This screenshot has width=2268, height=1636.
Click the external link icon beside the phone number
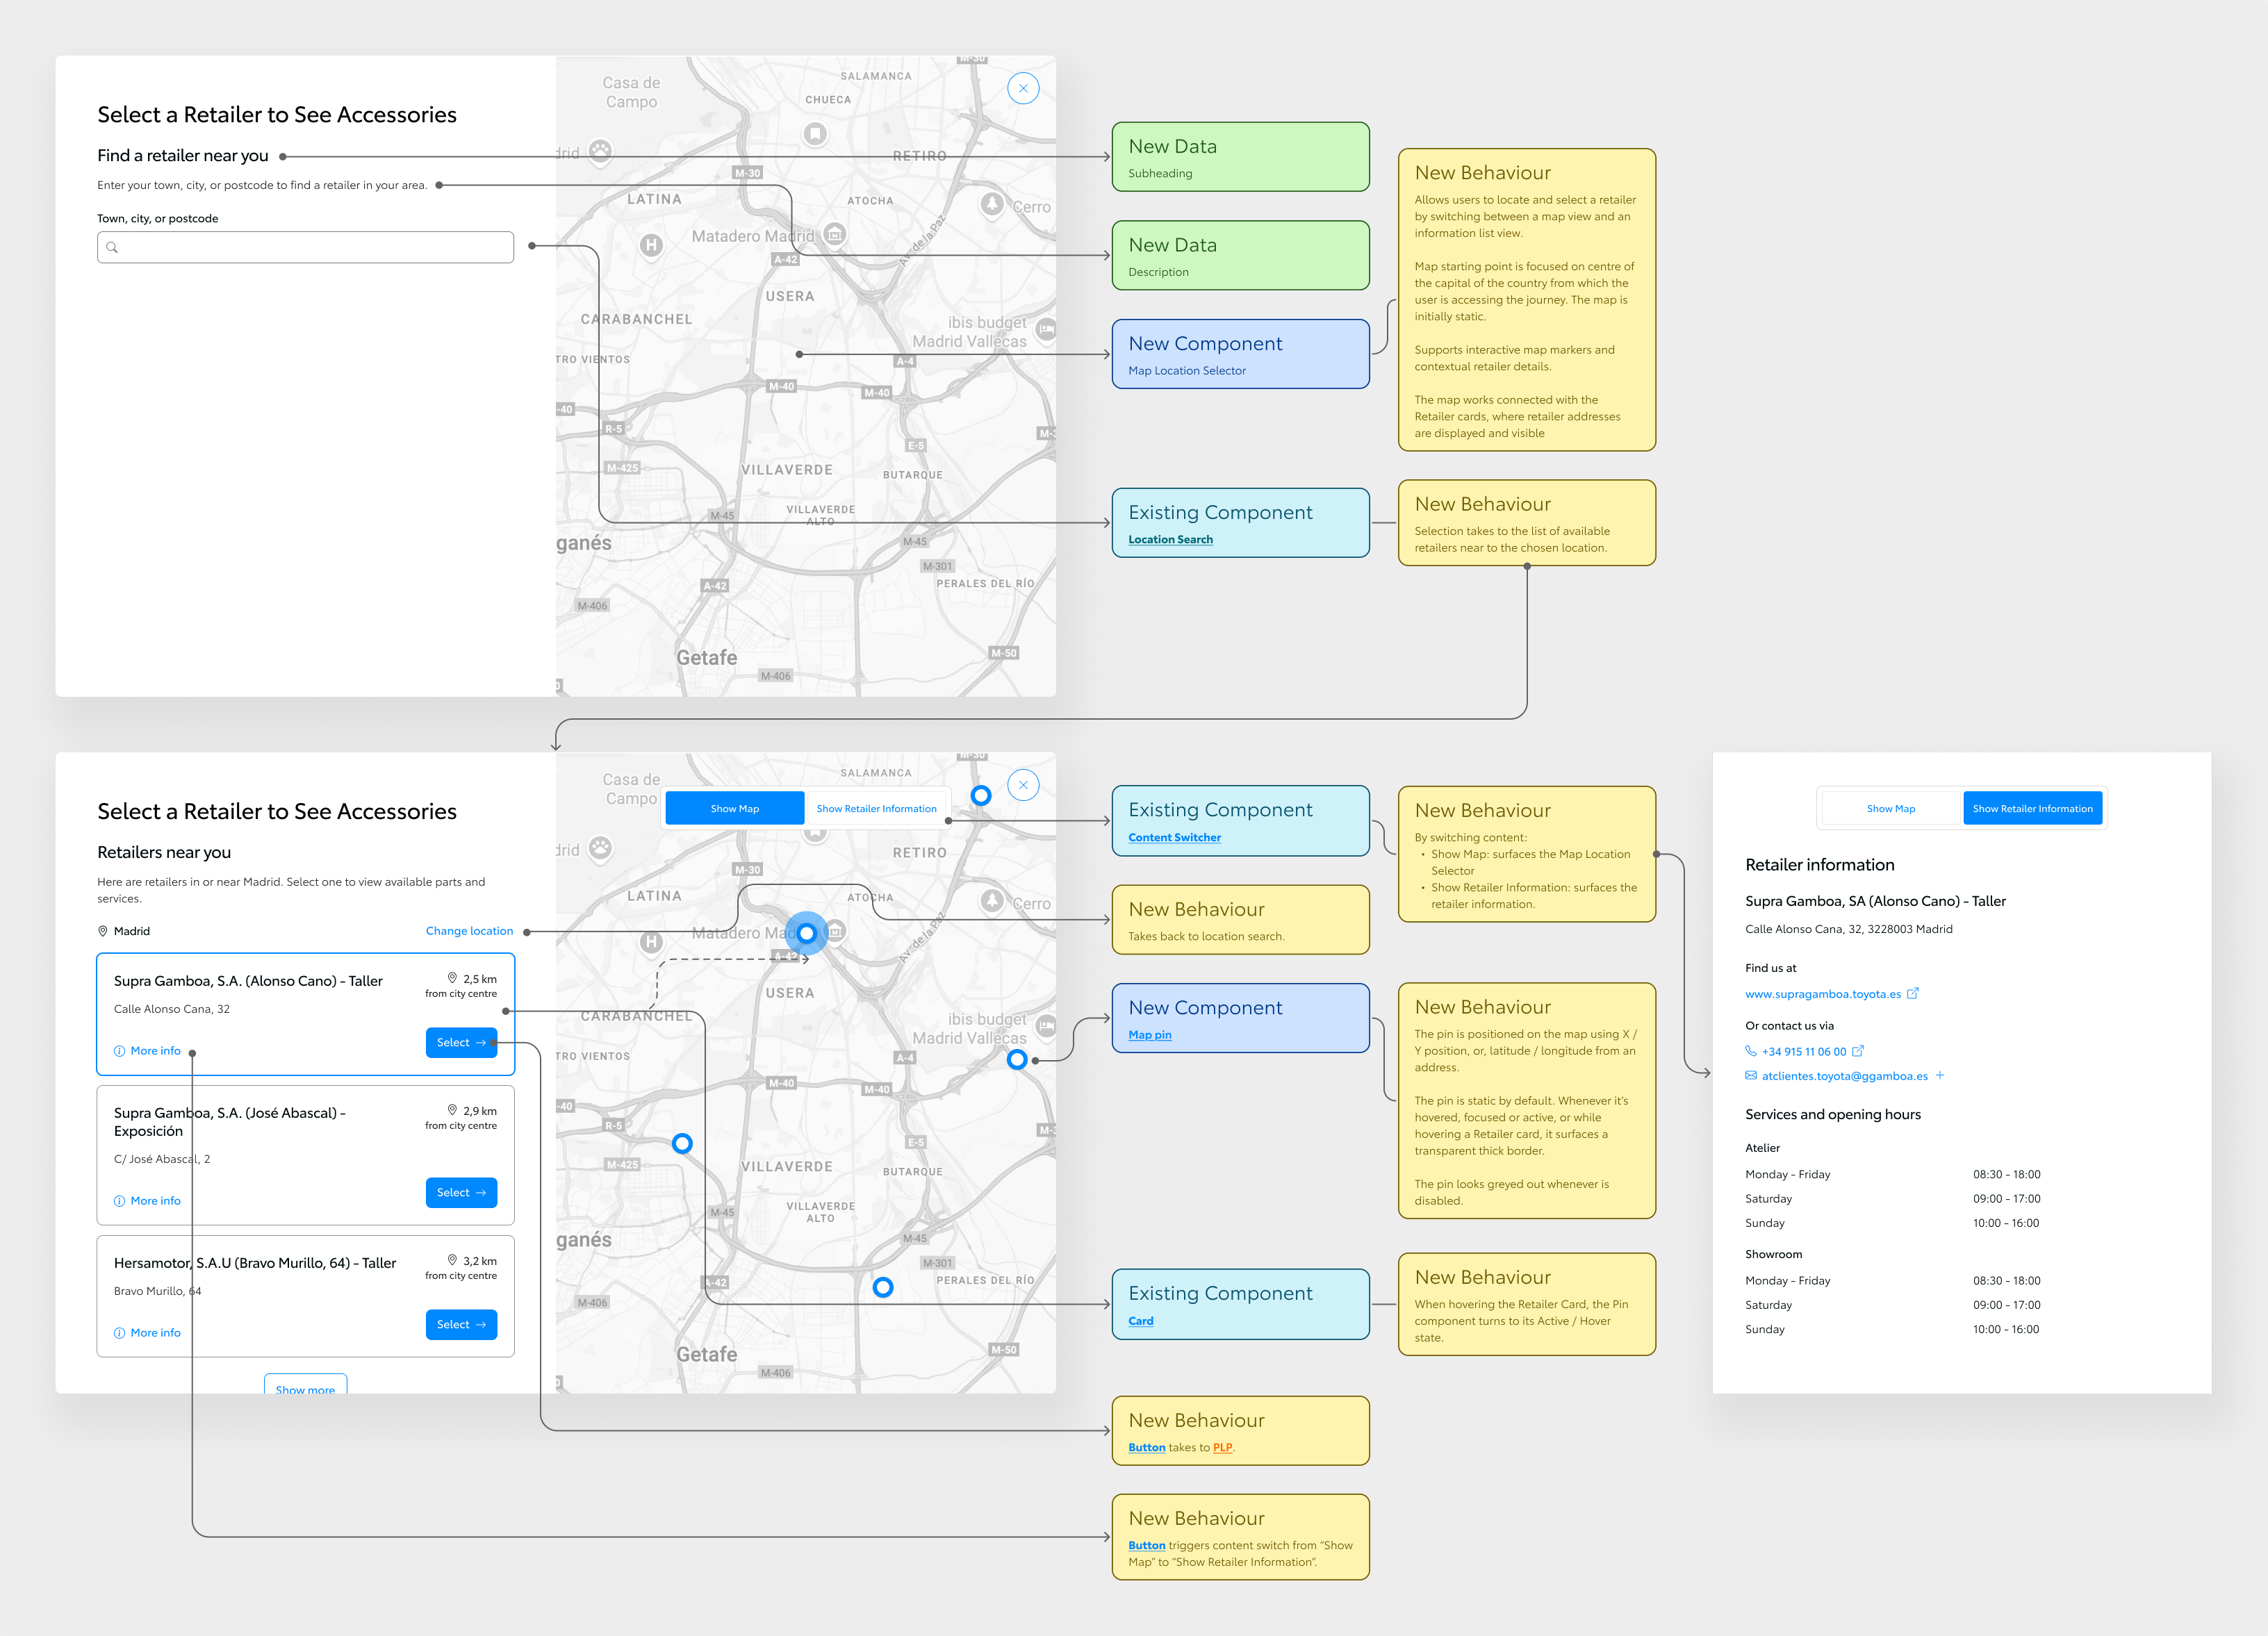[x=1857, y=1051]
